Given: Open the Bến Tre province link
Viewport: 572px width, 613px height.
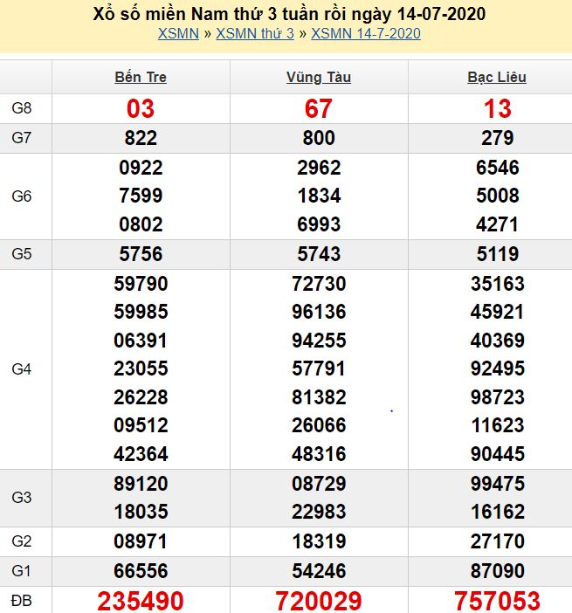Looking at the screenshot, I should [141, 77].
